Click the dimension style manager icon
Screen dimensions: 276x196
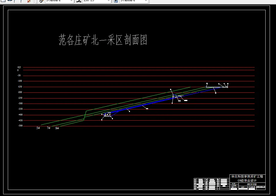click(79, 1)
